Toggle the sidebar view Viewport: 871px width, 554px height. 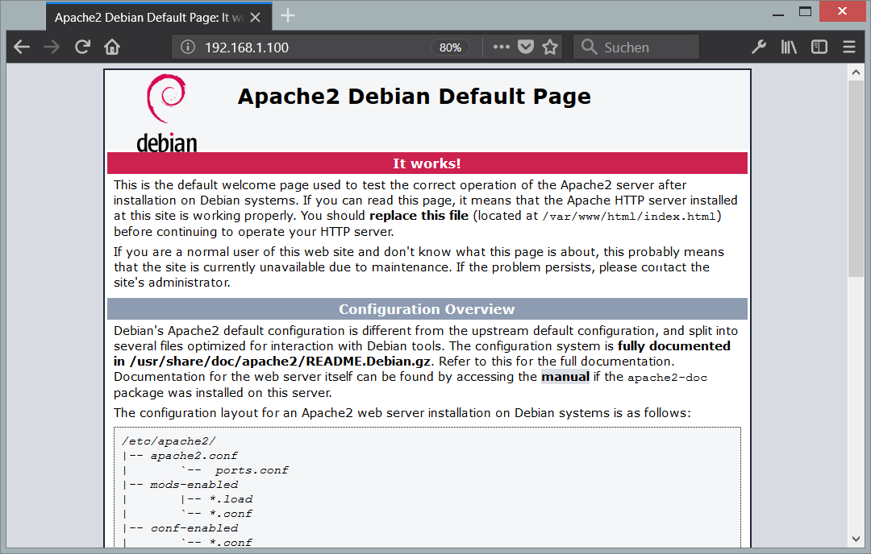coord(819,48)
